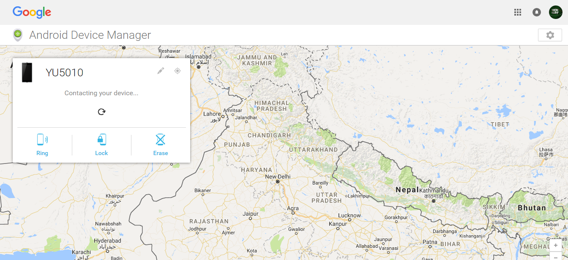Click Jaipur on the map
The height and width of the screenshot is (260, 568).
tap(251, 214)
